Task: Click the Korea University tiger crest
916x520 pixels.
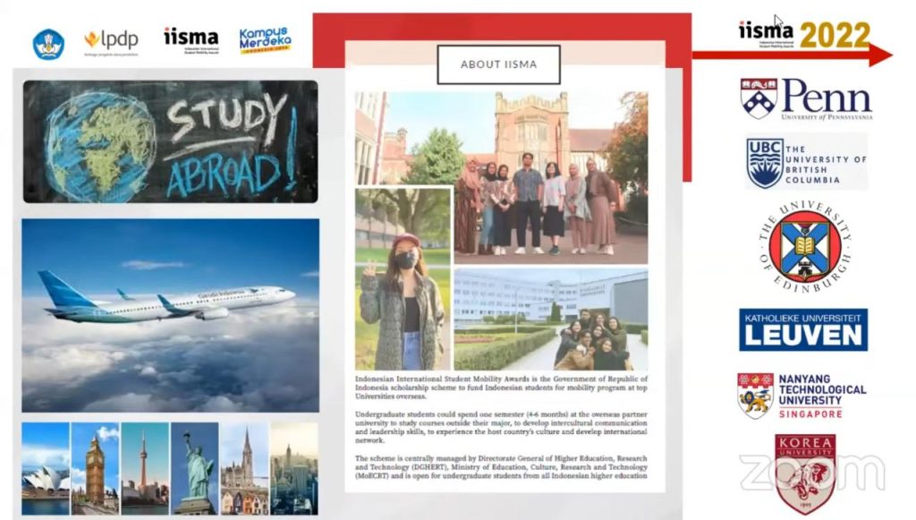Action: point(805,473)
